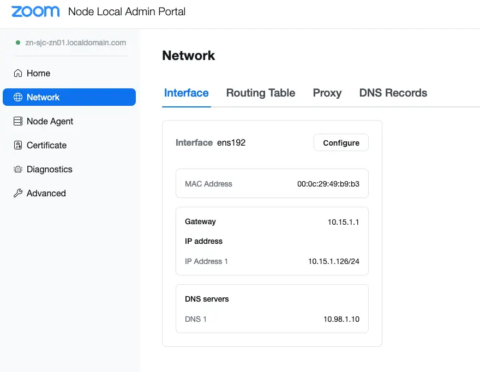Click the Diagnostics siren icon
Screen dimensions: 480x372
18,169
